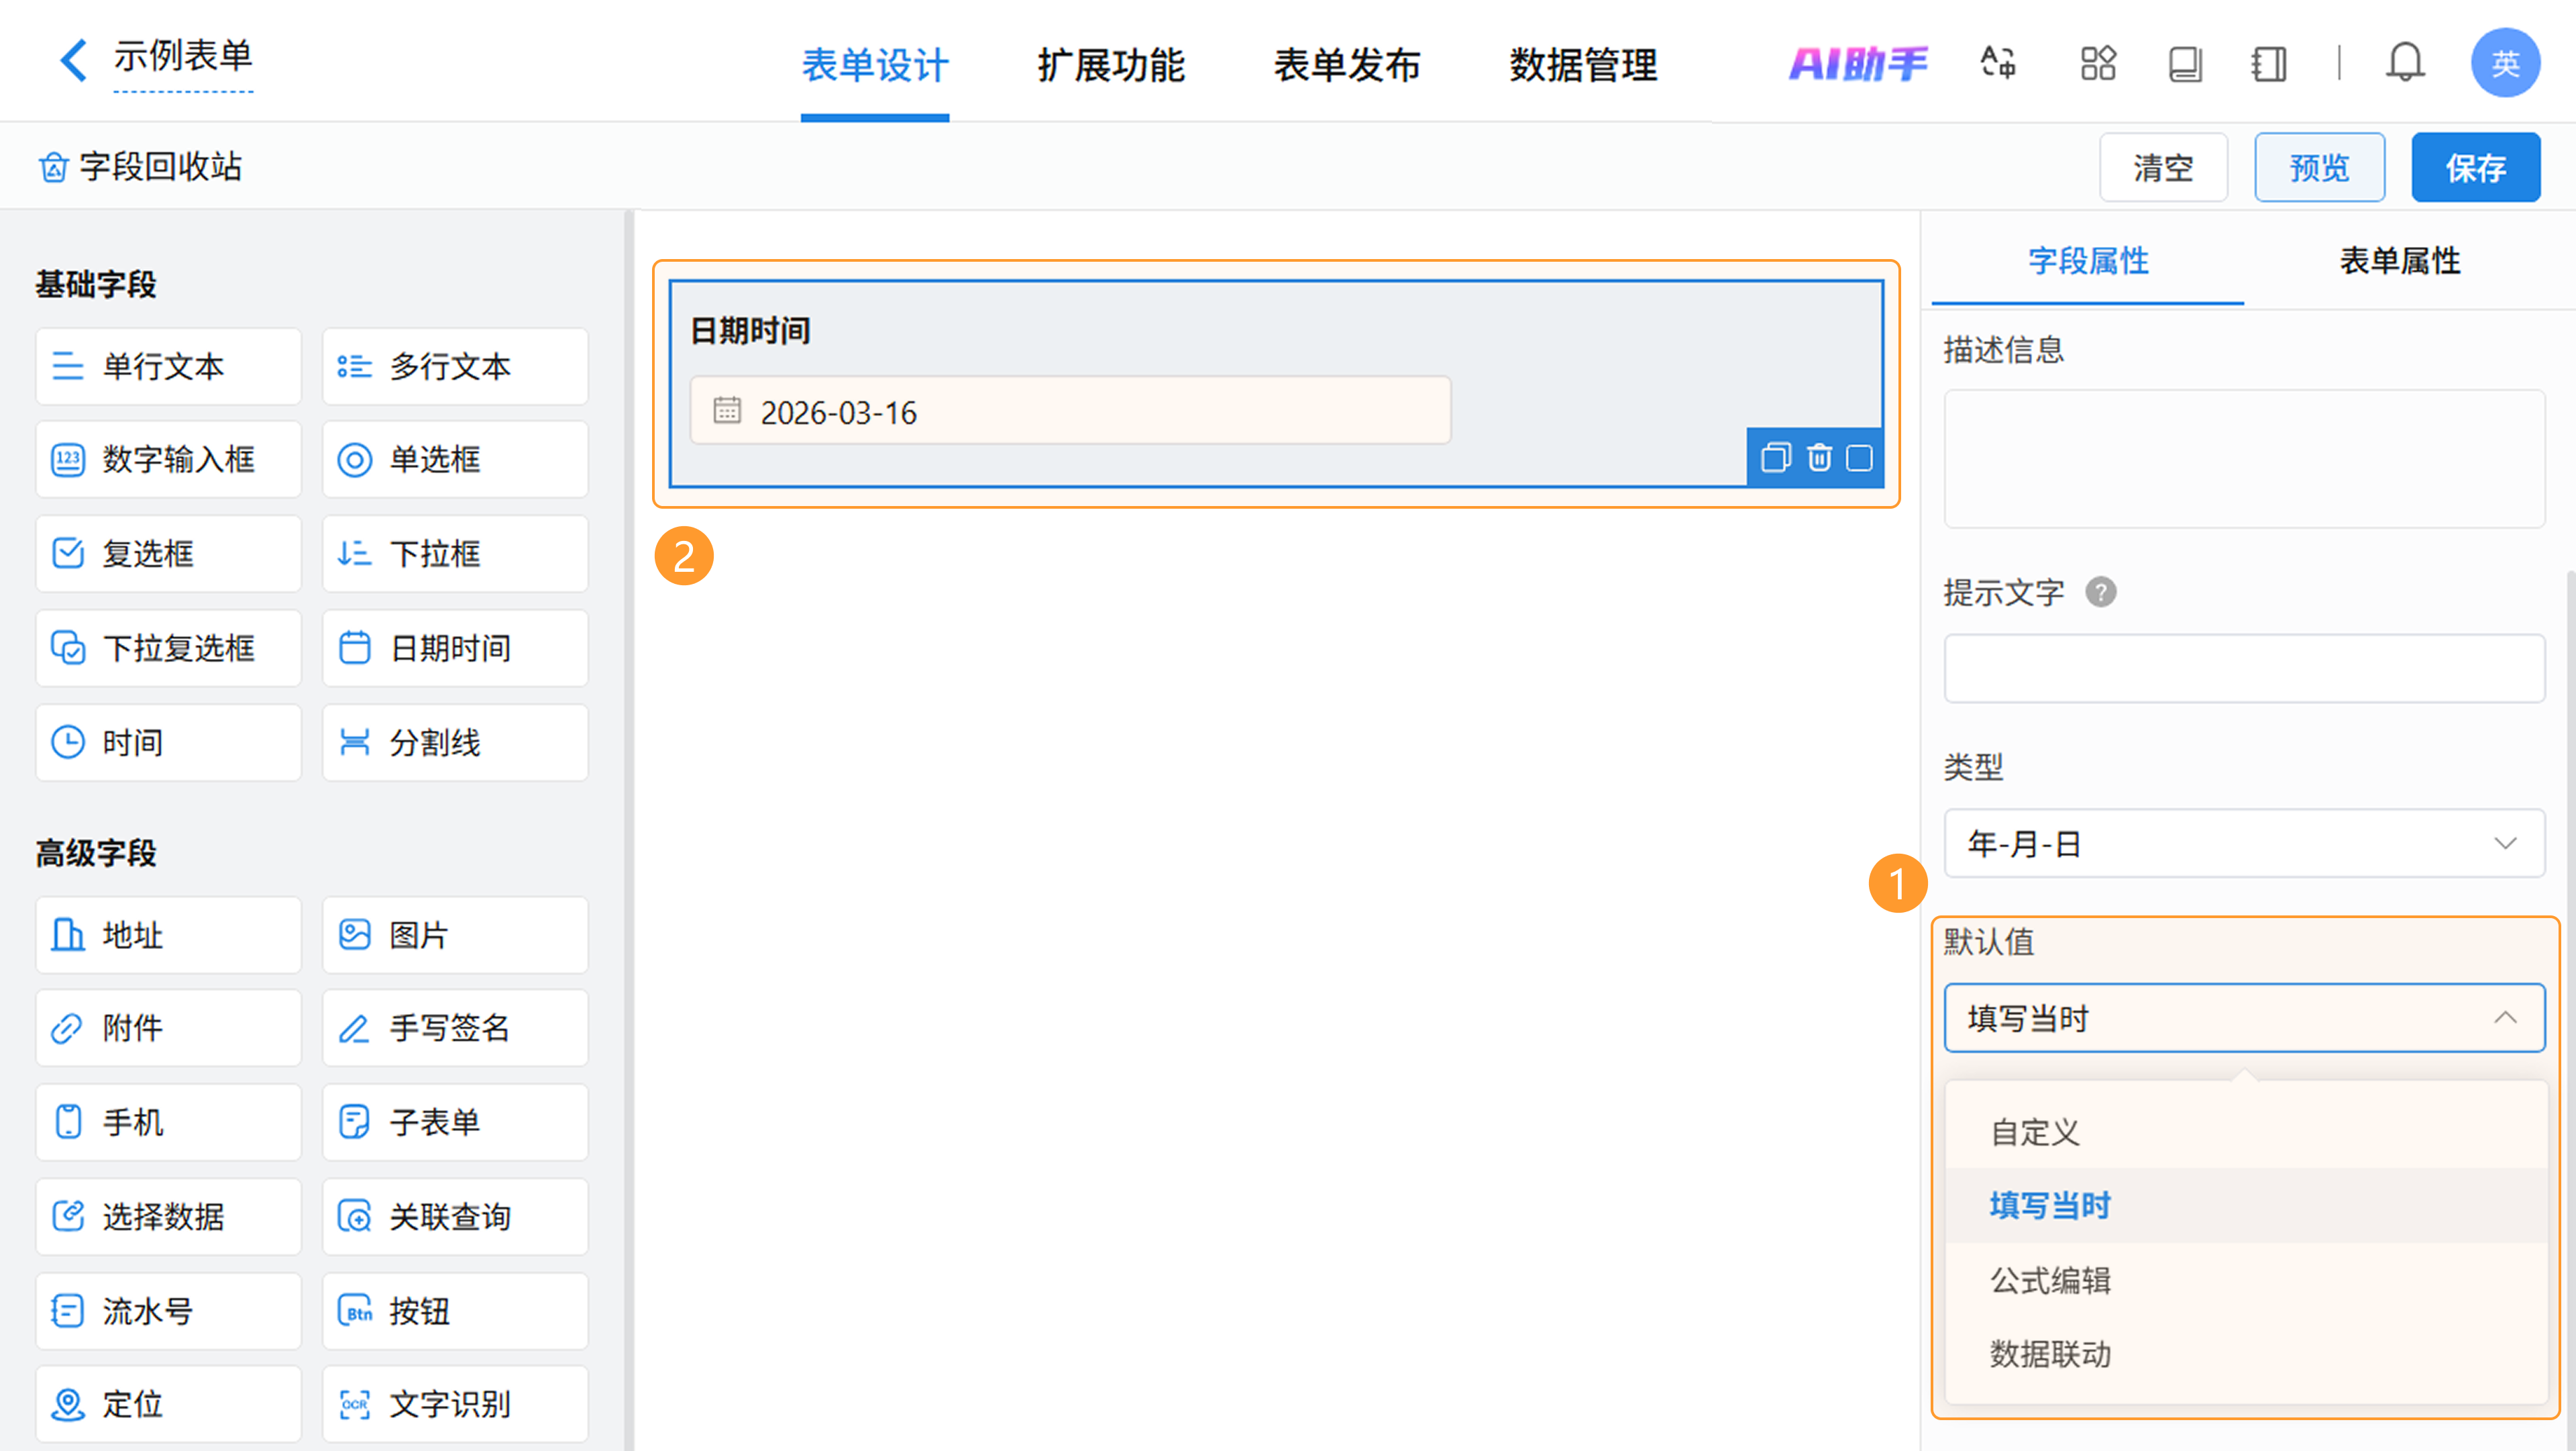The image size is (2576, 1451).
Task: Click the AI助手 logo
Action: [1858, 63]
